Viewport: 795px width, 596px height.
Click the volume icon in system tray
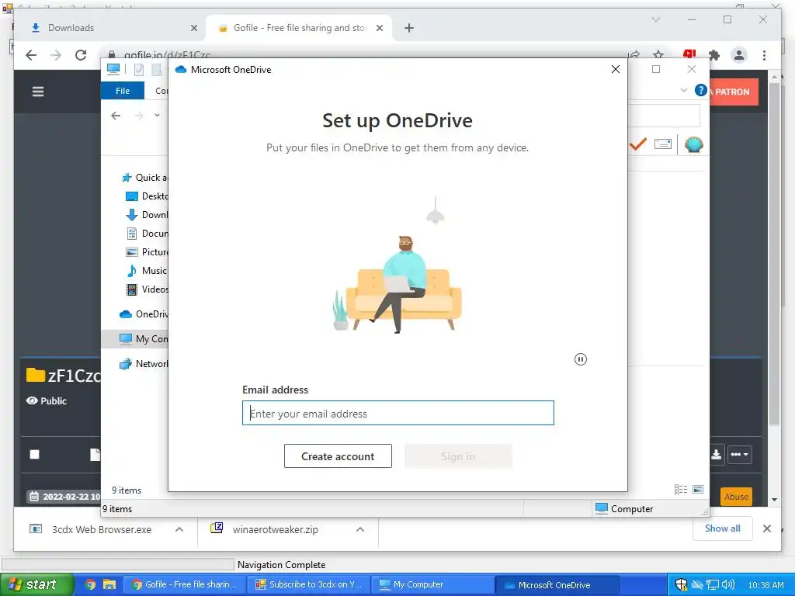(x=728, y=585)
